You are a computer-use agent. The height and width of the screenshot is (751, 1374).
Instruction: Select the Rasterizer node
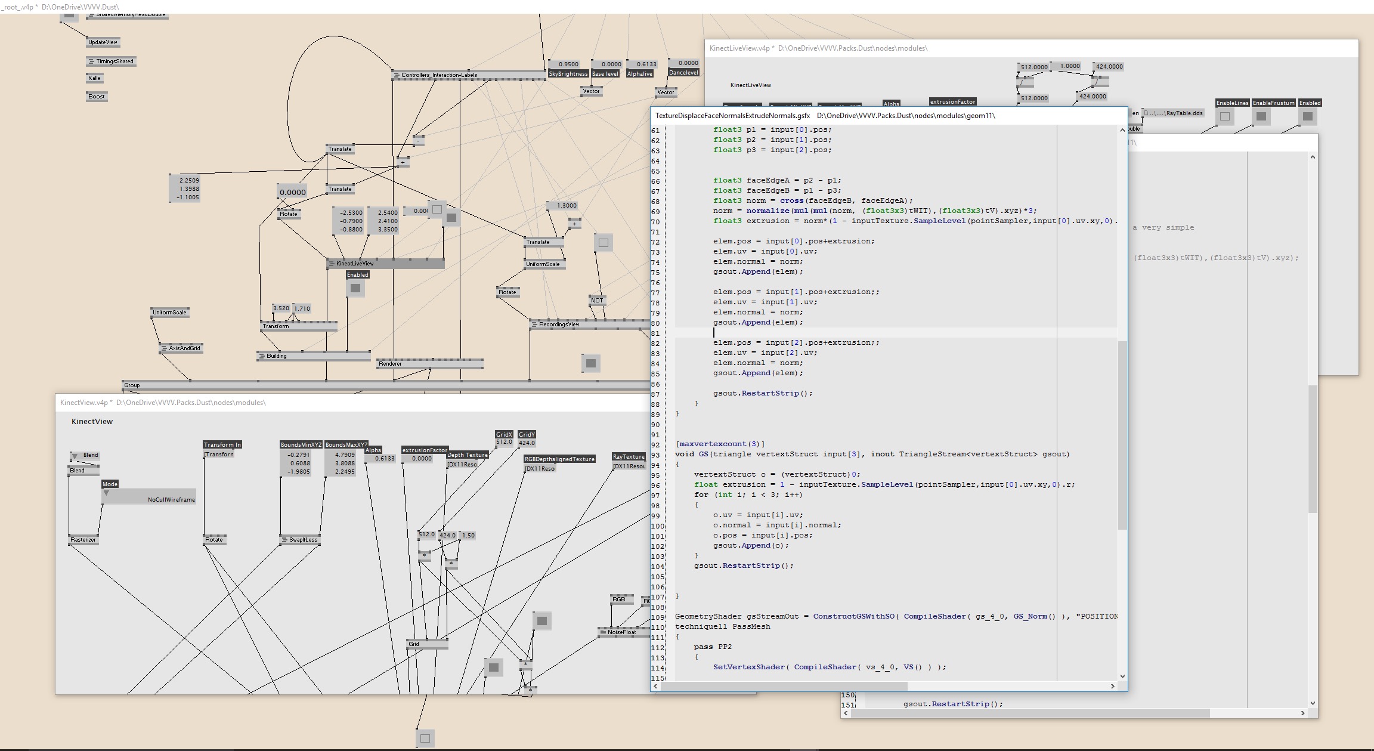tap(83, 540)
